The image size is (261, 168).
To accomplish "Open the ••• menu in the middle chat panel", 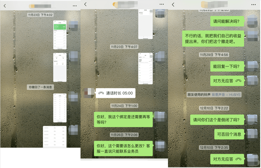I will 161,4.
